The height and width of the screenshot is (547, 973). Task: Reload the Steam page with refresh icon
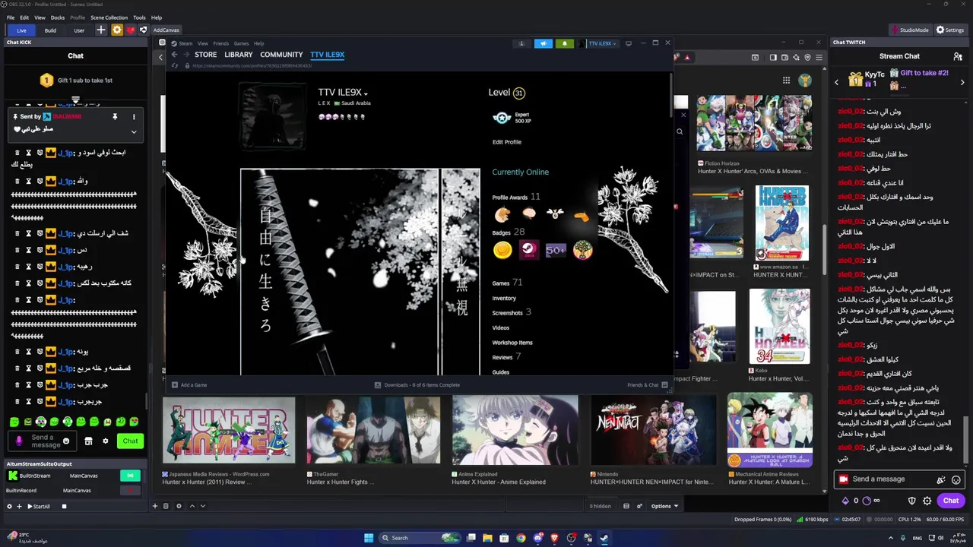(175, 66)
